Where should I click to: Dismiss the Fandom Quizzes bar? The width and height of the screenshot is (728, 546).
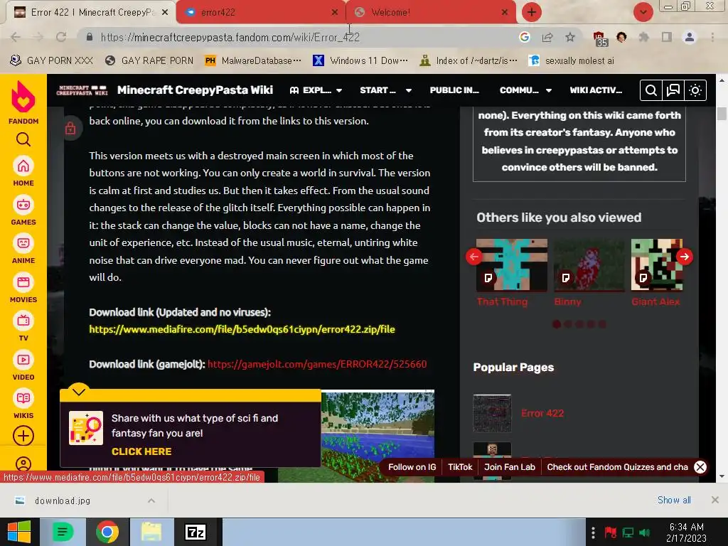(x=700, y=467)
